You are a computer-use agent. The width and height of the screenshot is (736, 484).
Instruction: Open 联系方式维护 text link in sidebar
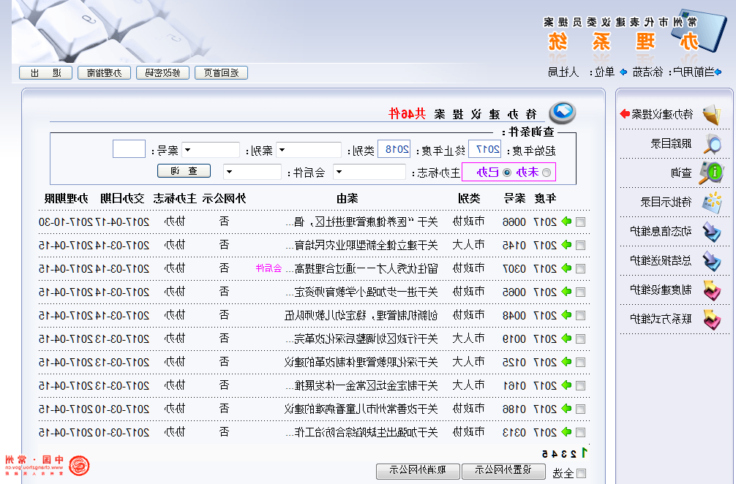661,319
